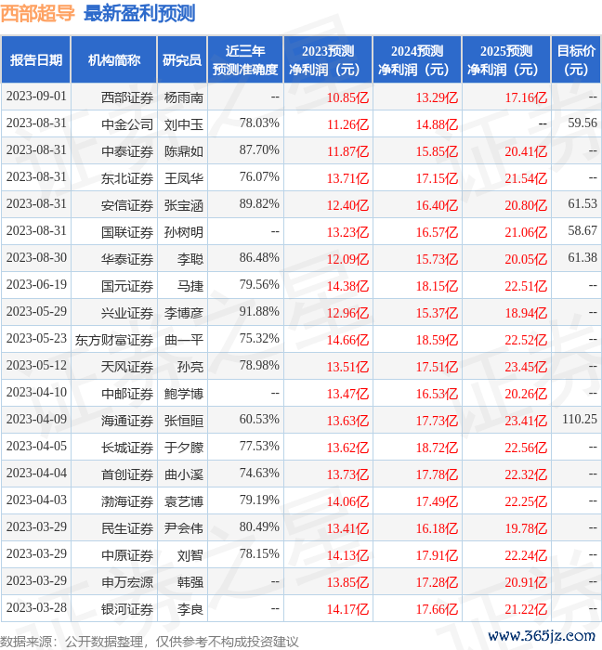Click institution name 华泰证券
Image resolution: width=602 pixels, height=650 pixels.
coord(127,259)
